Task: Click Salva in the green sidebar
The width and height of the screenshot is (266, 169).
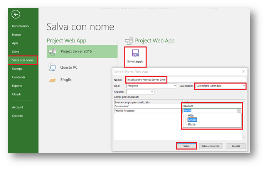Action: [15, 52]
